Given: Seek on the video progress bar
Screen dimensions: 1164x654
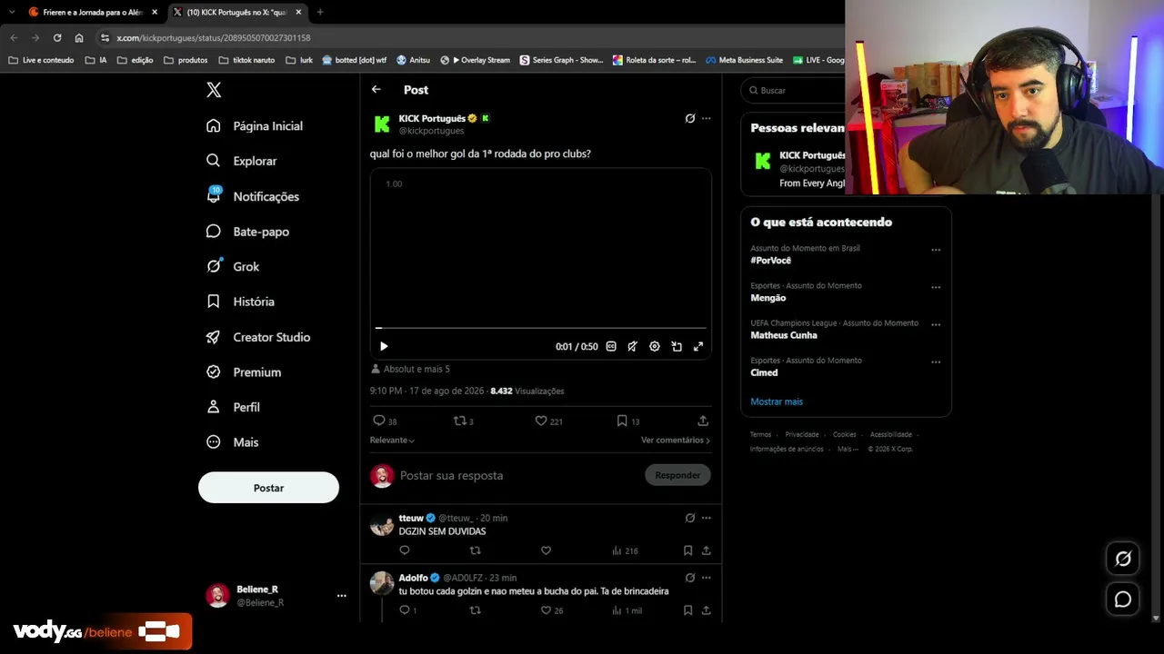Looking at the screenshot, I should tap(541, 328).
